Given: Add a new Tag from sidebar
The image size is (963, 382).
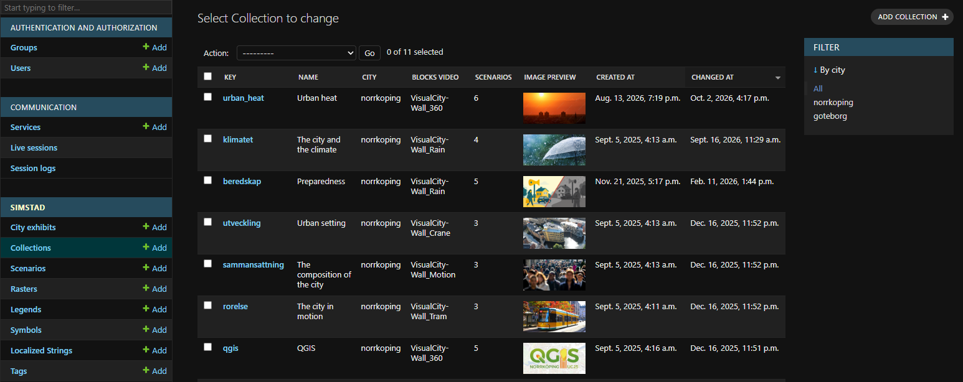Looking at the screenshot, I should tap(154, 371).
